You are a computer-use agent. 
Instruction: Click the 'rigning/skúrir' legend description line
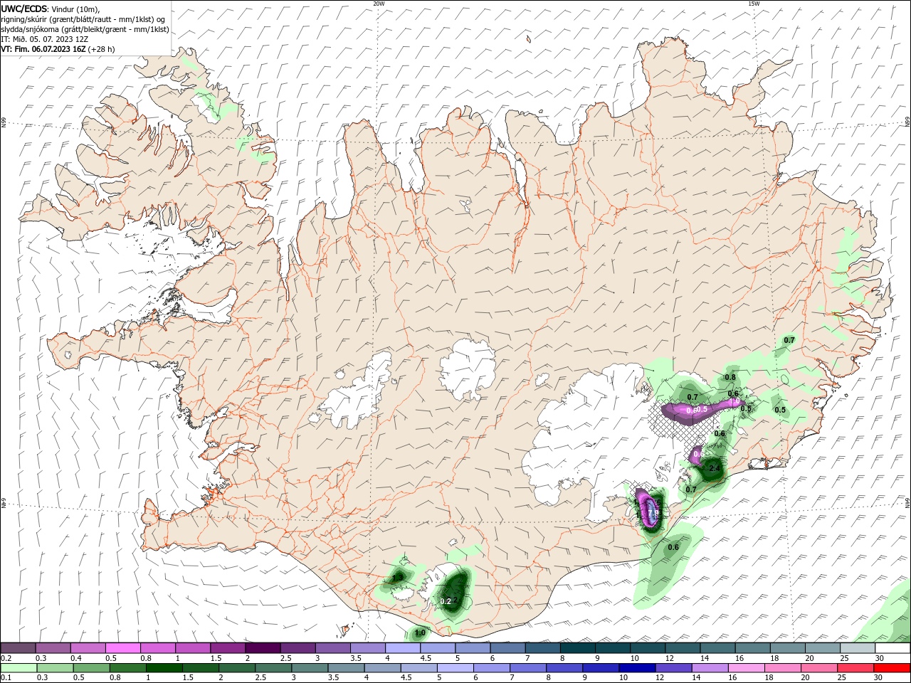[83, 19]
